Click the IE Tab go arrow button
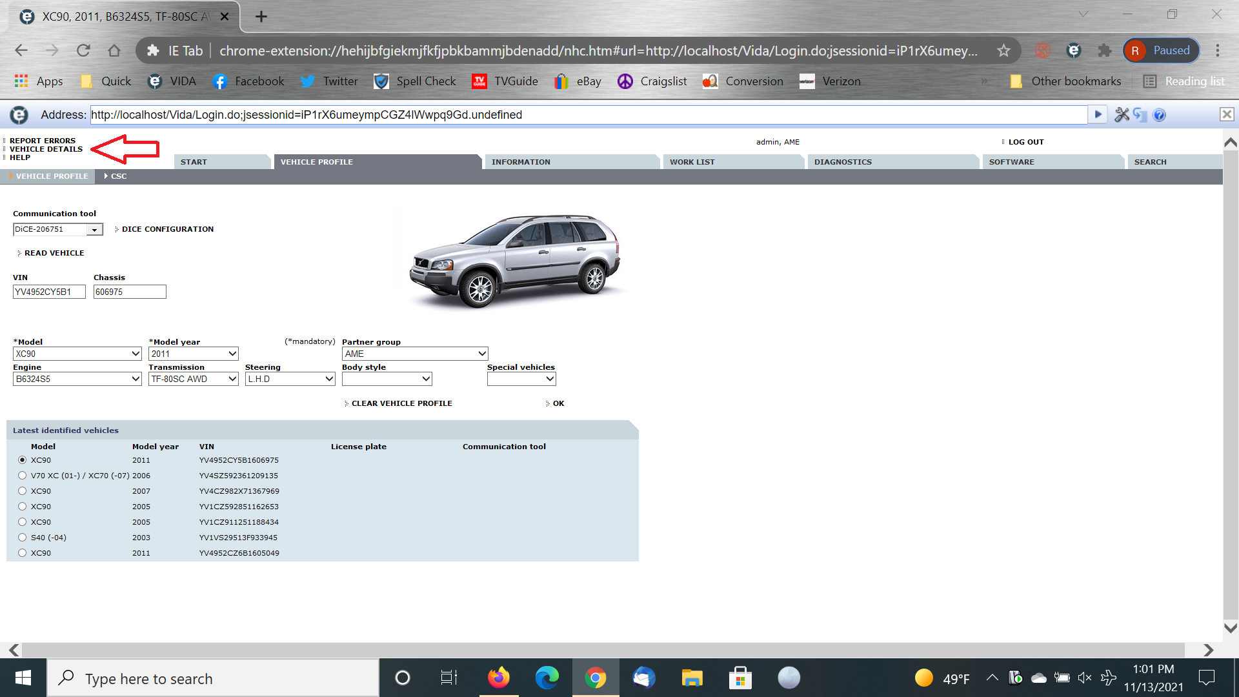 (x=1097, y=115)
